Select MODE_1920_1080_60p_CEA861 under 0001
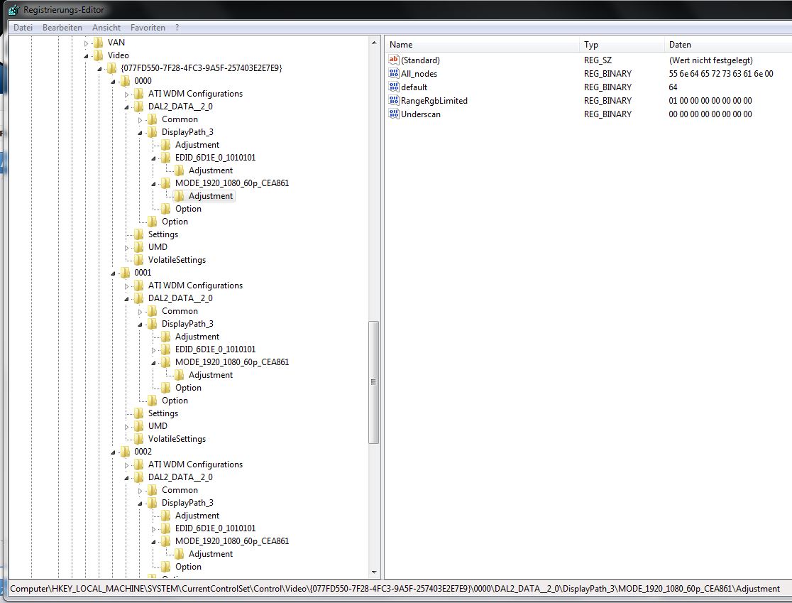The image size is (792, 603). (x=232, y=362)
